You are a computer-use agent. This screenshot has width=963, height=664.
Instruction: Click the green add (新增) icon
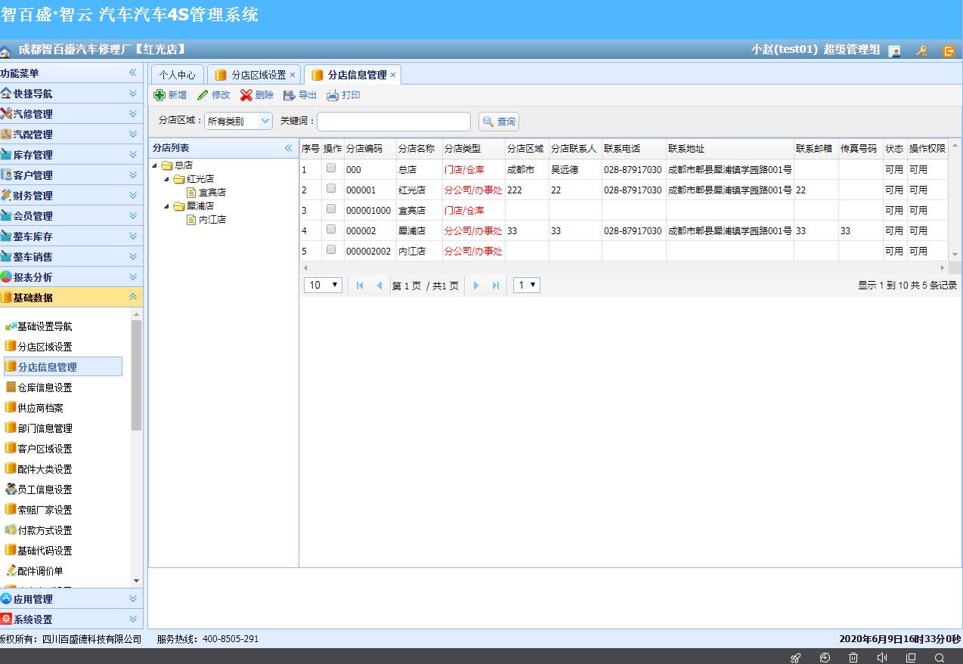(x=159, y=95)
